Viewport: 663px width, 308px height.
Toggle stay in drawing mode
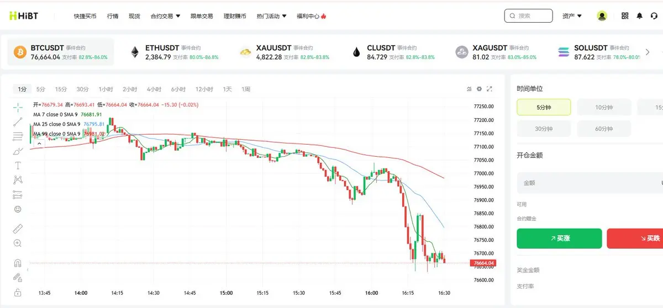coord(18,277)
